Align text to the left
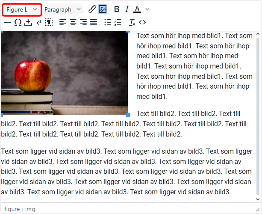262x214 pixels. pos(63,22)
